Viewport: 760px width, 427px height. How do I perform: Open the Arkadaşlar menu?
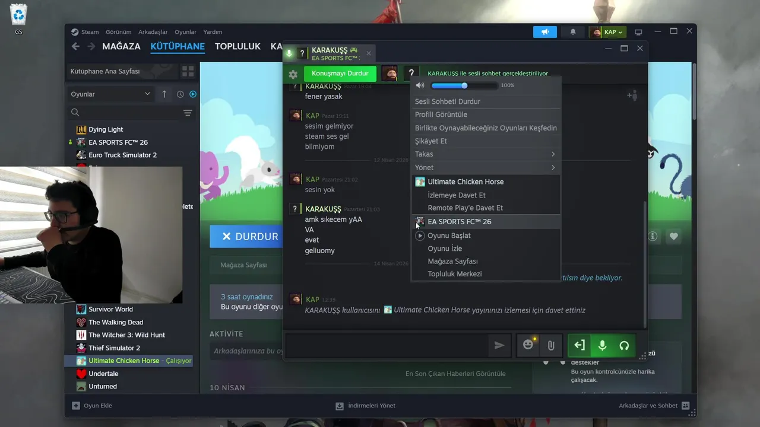pyautogui.click(x=153, y=32)
